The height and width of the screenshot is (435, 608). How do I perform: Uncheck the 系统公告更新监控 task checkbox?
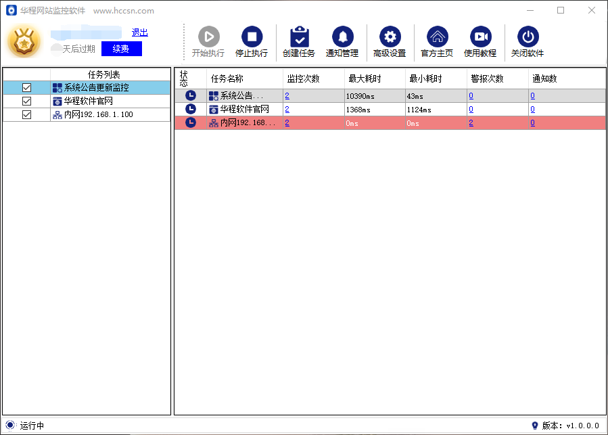coord(27,88)
